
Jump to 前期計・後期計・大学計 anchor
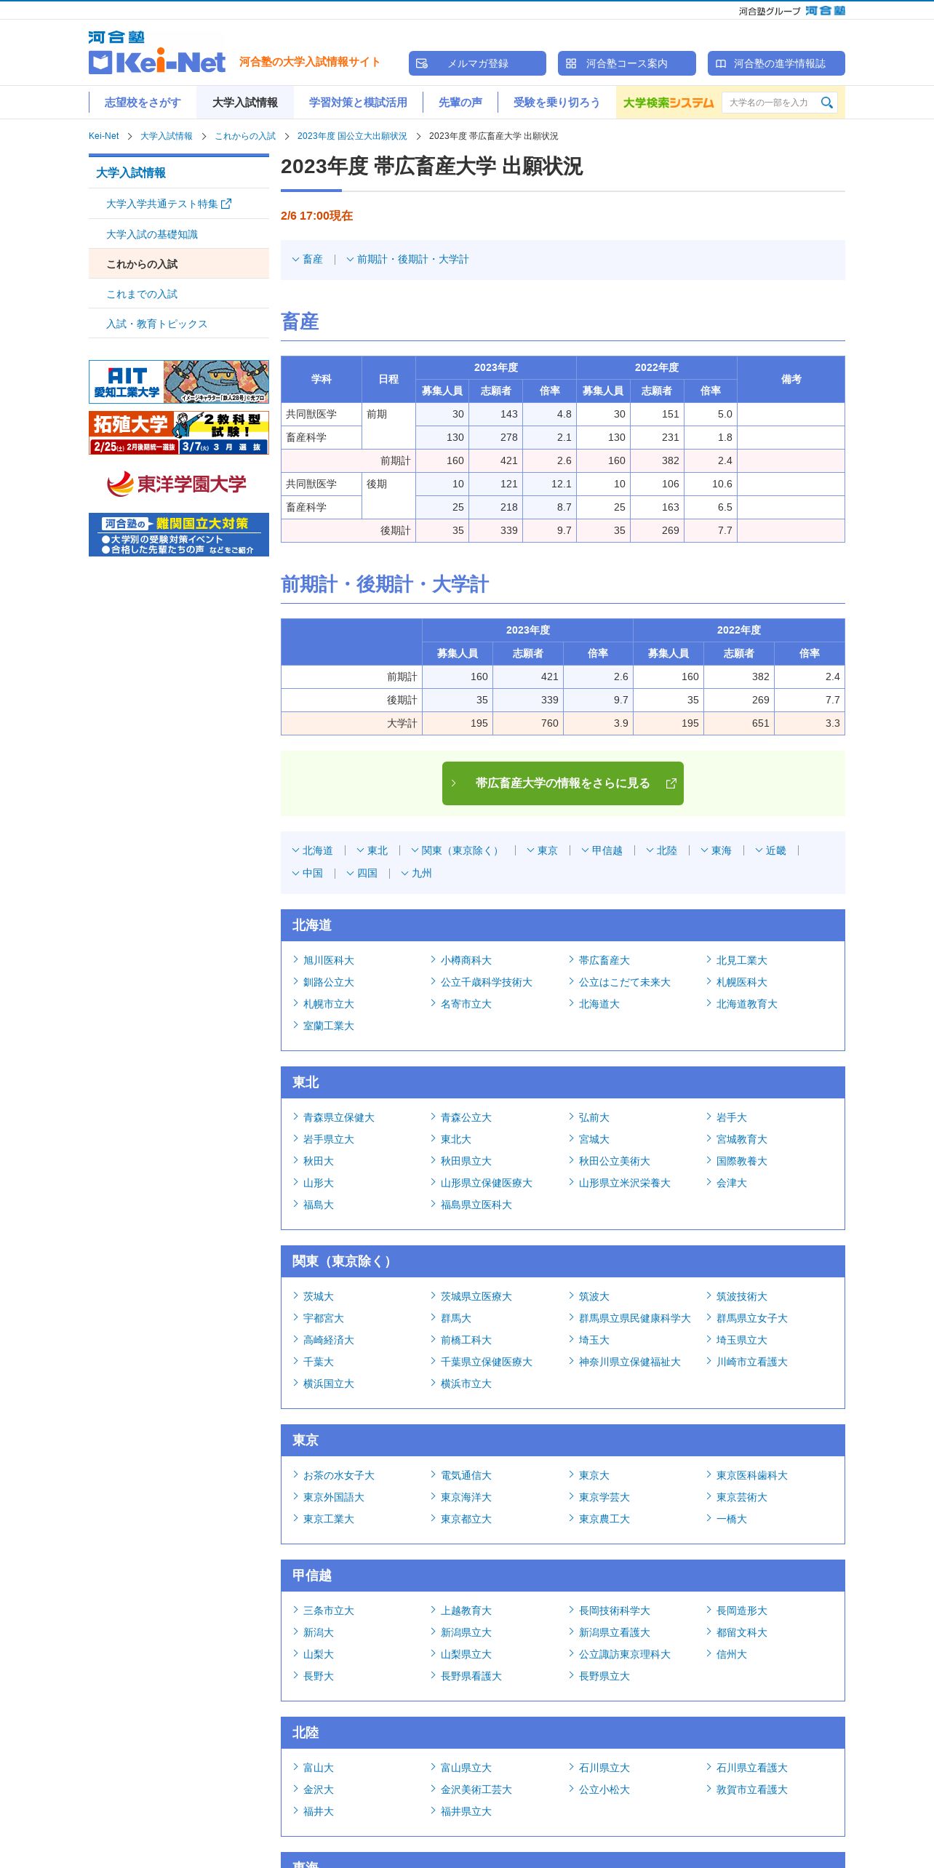[x=408, y=260]
